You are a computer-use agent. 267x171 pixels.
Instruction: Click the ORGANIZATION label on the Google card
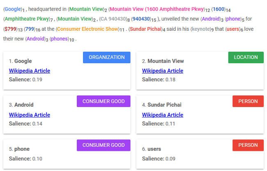(x=106, y=57)
